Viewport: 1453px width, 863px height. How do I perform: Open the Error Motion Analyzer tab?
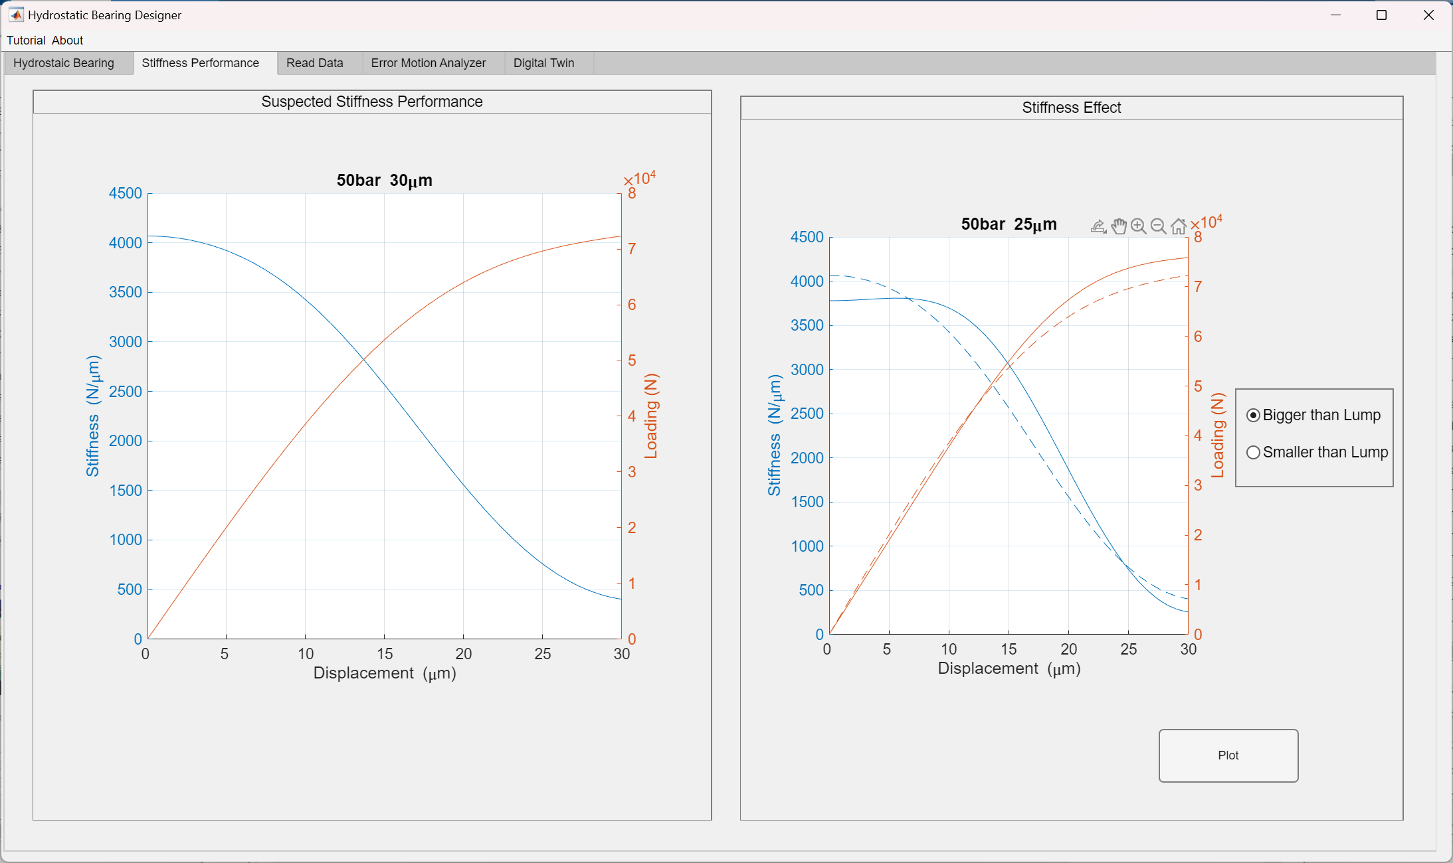click(x=428, y=62)
